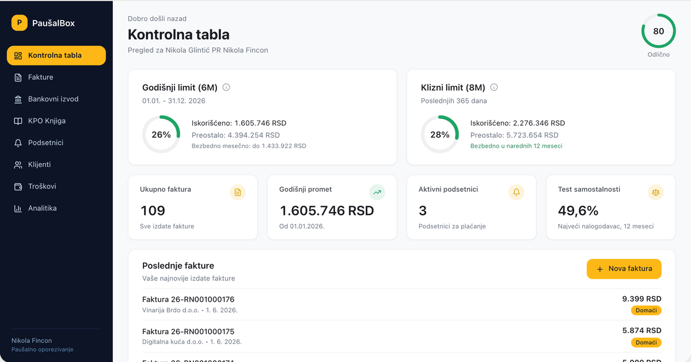Click amount 5.874 RSD

point(642,330)
